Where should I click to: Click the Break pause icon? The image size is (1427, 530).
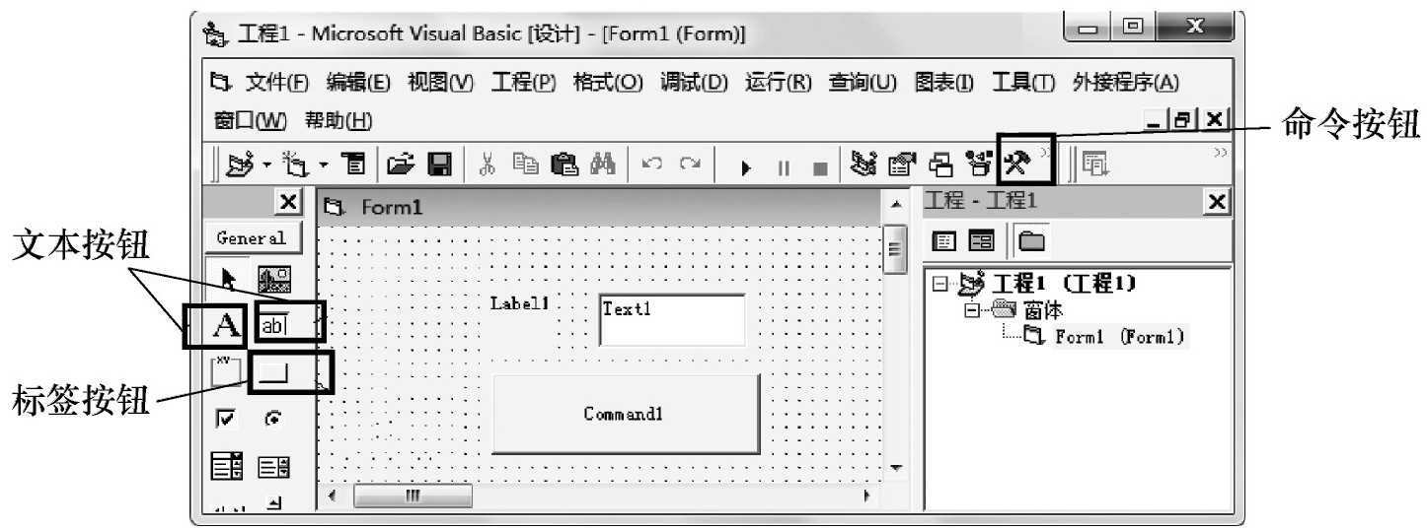784,168
